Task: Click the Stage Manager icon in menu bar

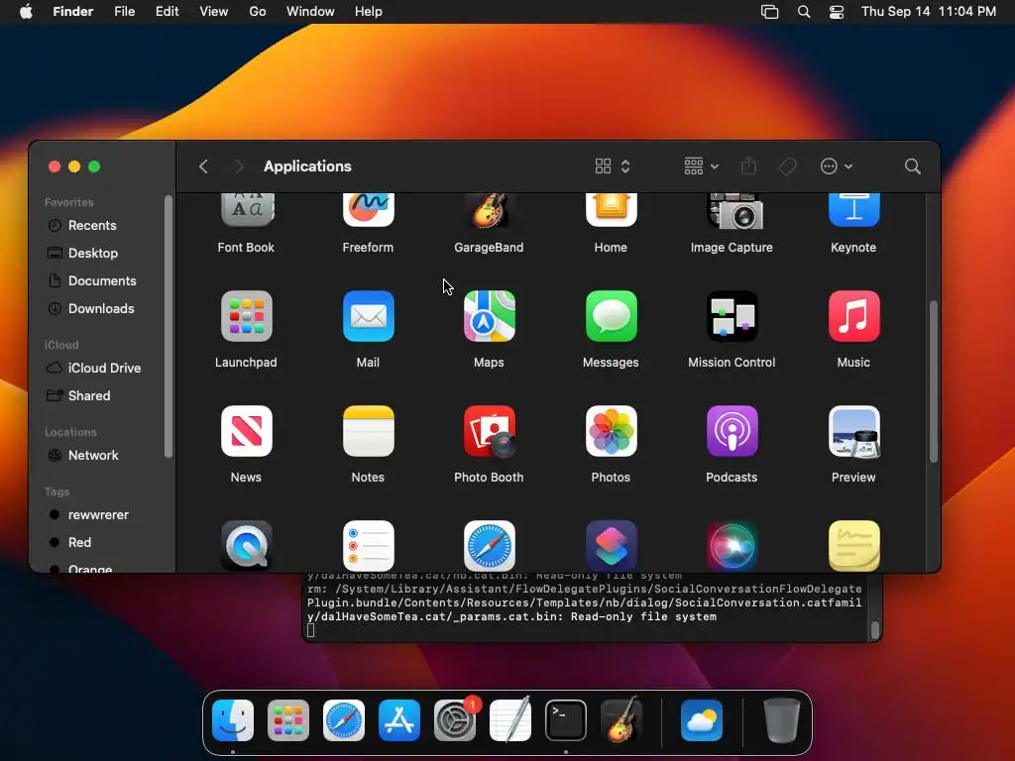Action: [769, 12]
